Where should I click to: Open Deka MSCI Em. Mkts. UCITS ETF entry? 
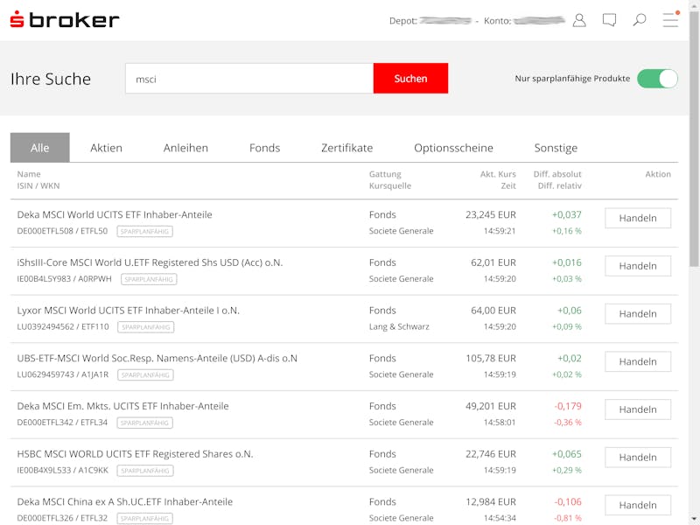[x=122, y=406]
